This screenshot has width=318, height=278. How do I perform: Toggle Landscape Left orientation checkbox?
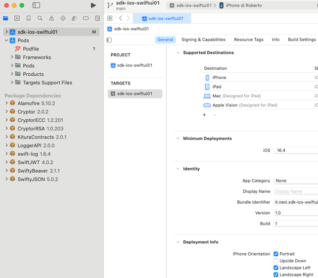tap(276, 268)
